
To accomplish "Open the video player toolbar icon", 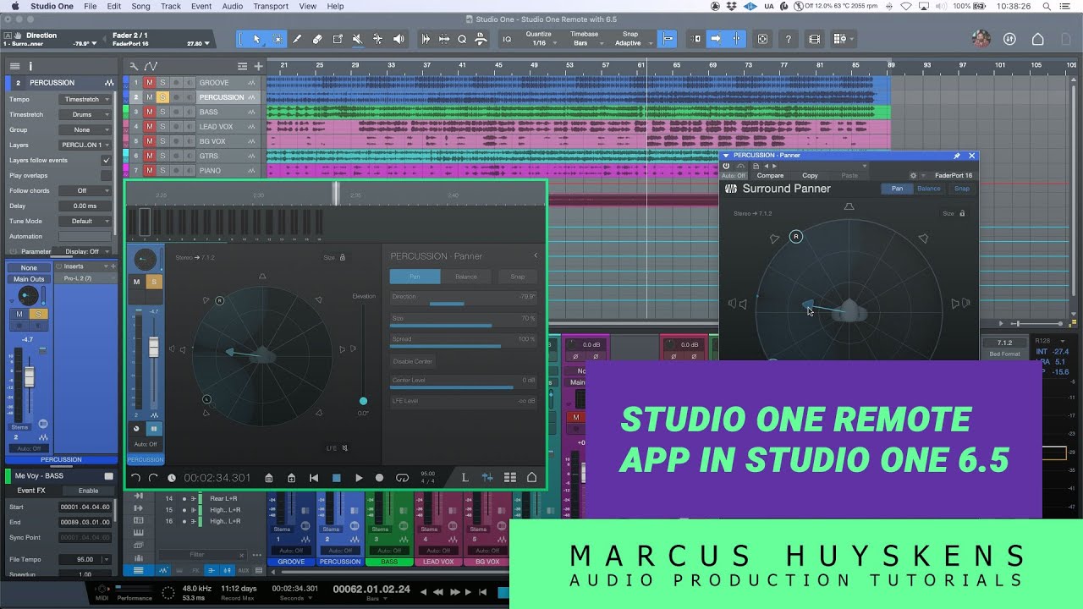I will [x=814, y=39].
